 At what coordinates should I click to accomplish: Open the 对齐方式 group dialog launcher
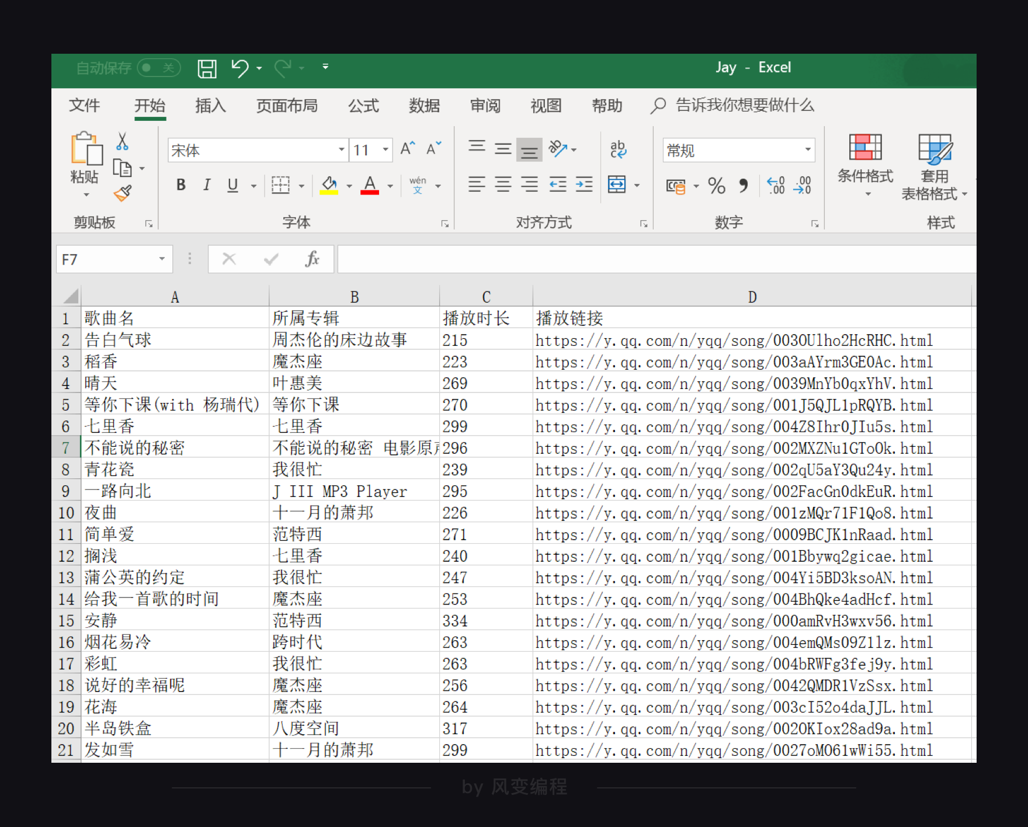click(644, 224)
